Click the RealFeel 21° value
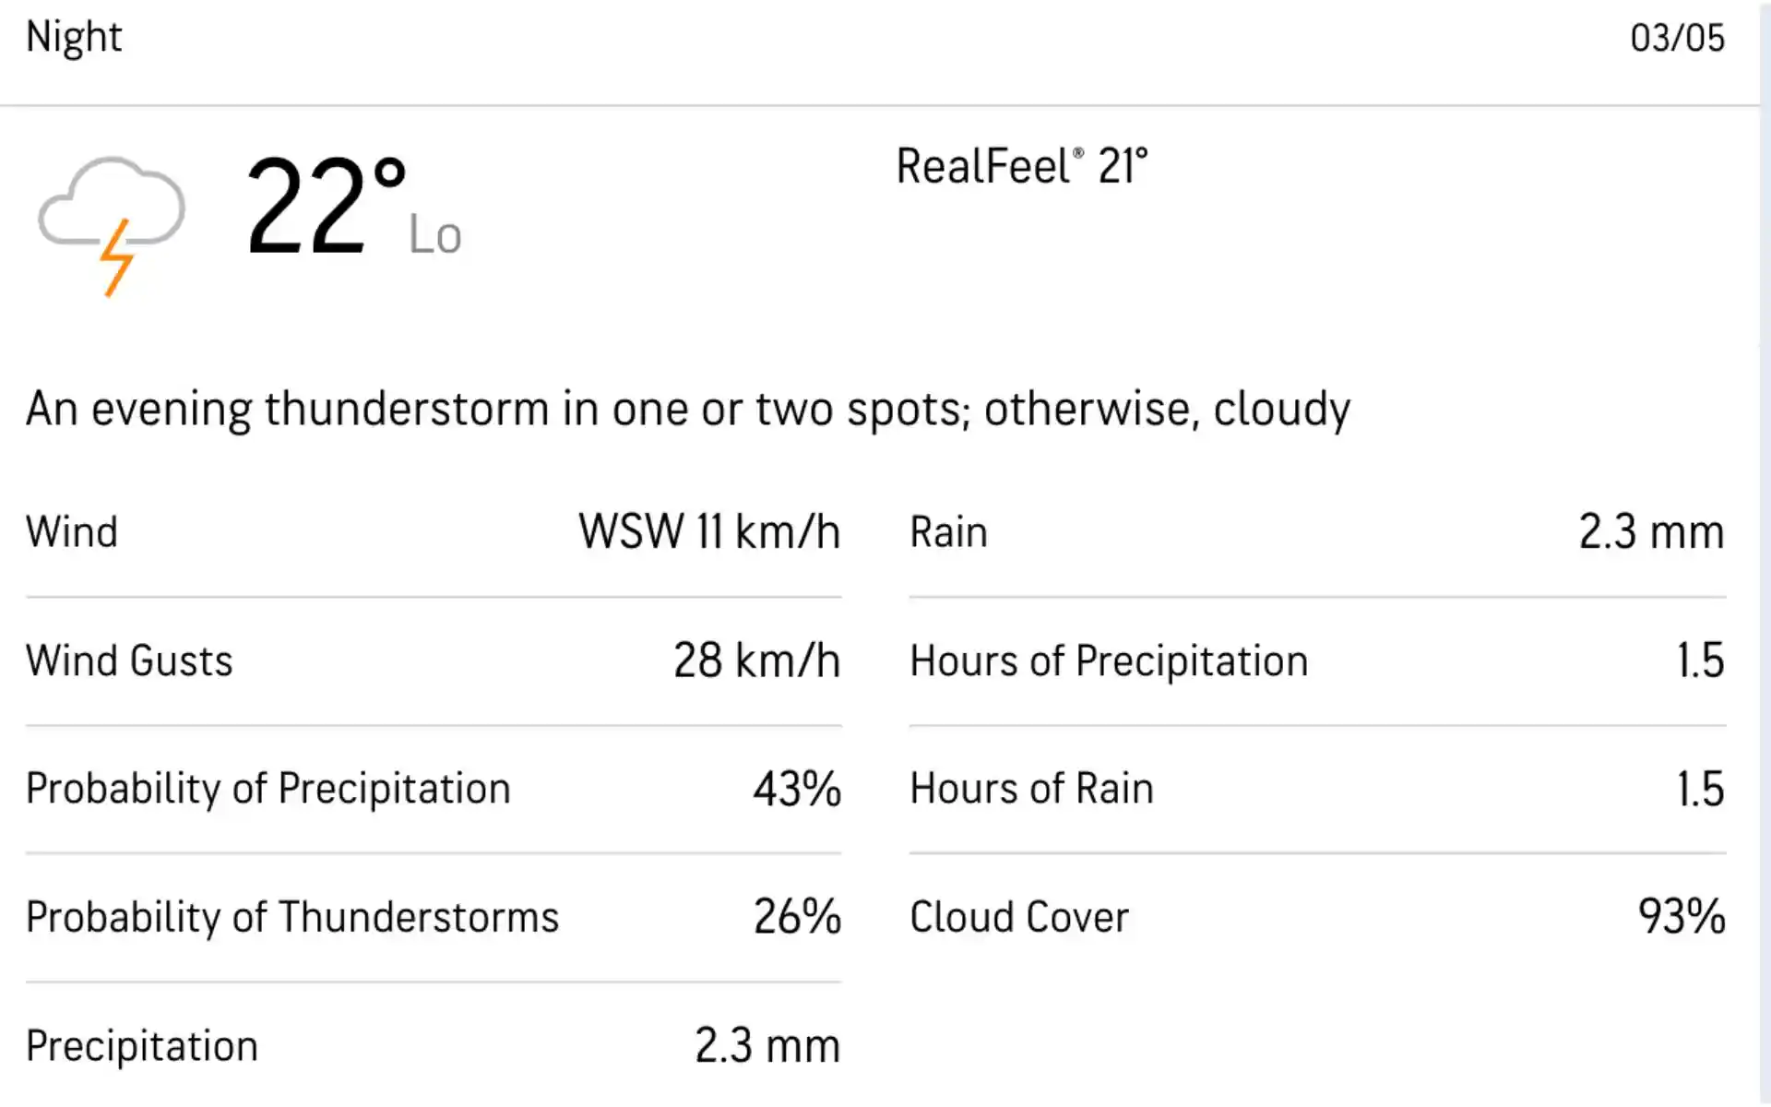This screenshot has height=1107, width=1771. (1022, 167)
